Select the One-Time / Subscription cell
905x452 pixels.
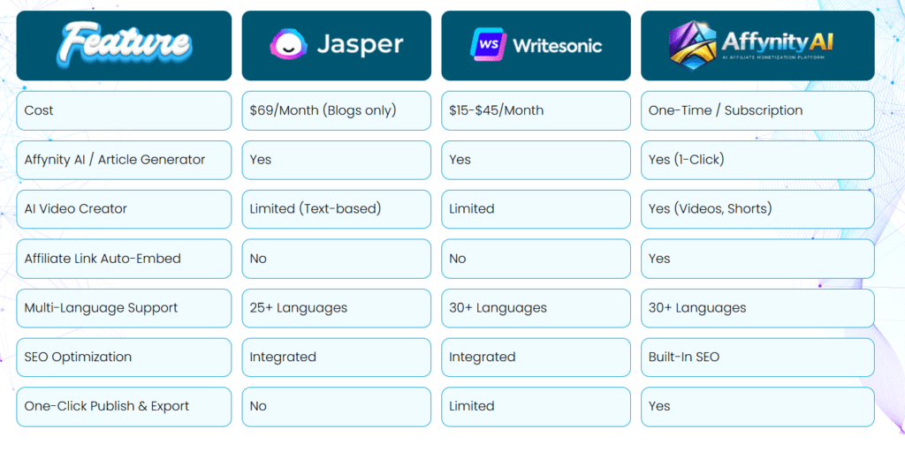757,110
